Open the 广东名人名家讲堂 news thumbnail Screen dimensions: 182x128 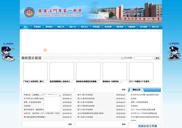coord(35,71)
